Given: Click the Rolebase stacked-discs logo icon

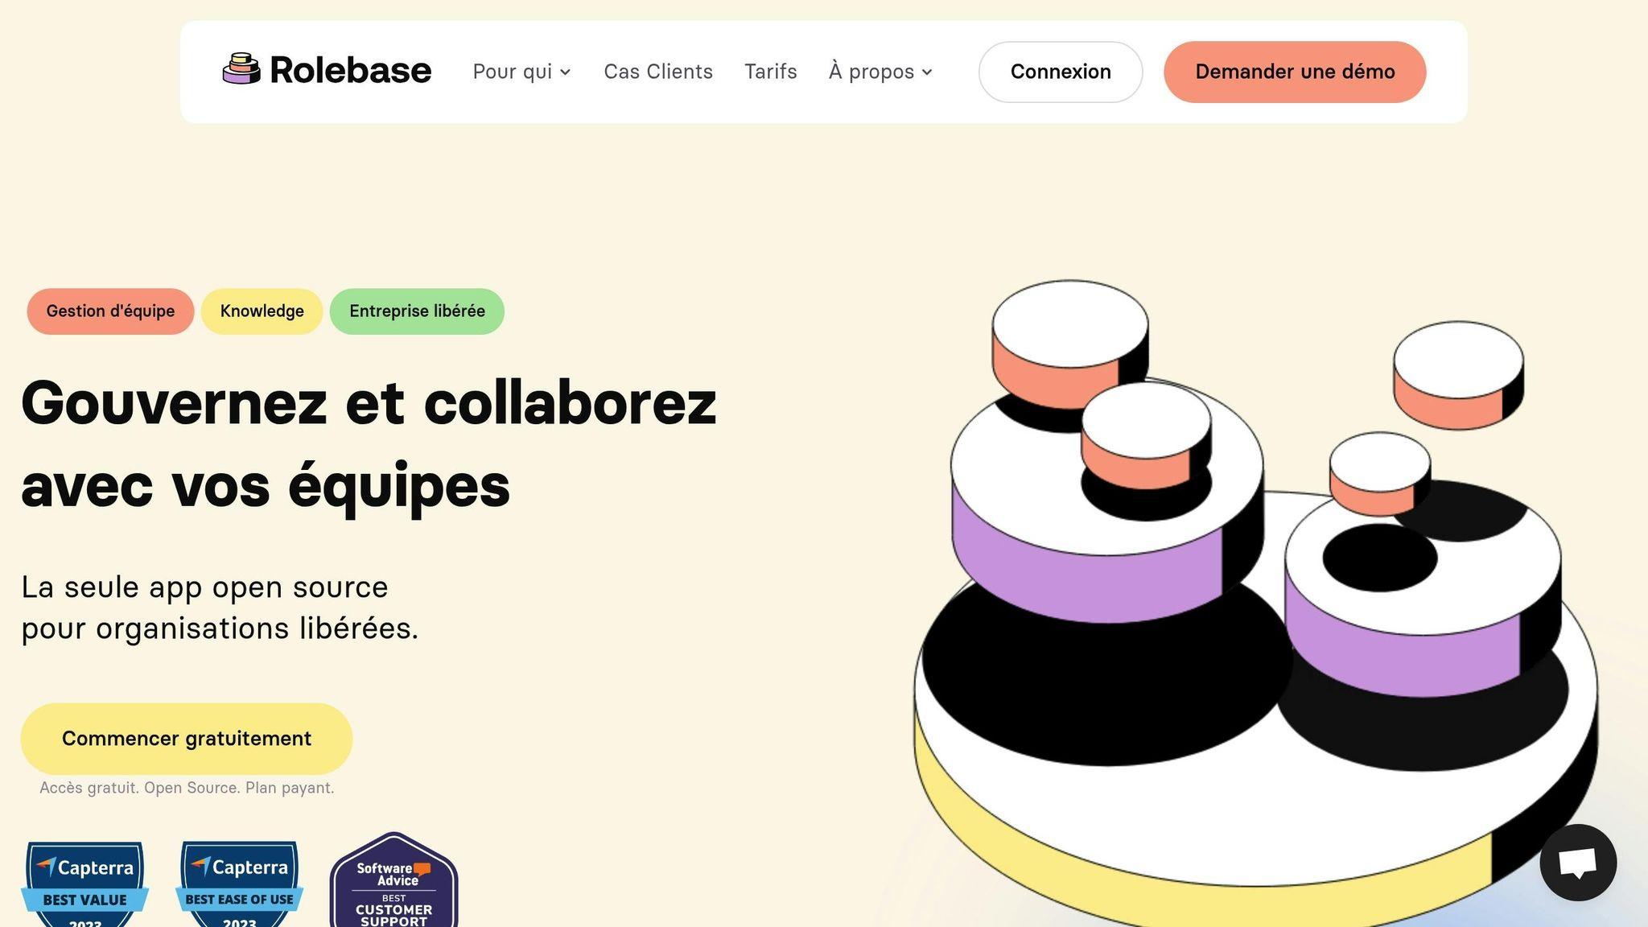Looking at the screenshot, I should (x=241, y=69).
